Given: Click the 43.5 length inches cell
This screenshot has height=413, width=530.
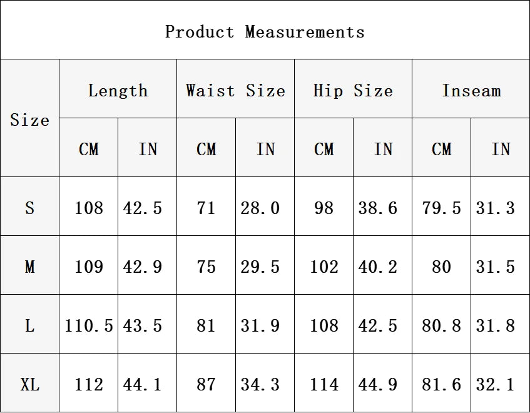Looking at the screenshot, I should tap(148, 324).
